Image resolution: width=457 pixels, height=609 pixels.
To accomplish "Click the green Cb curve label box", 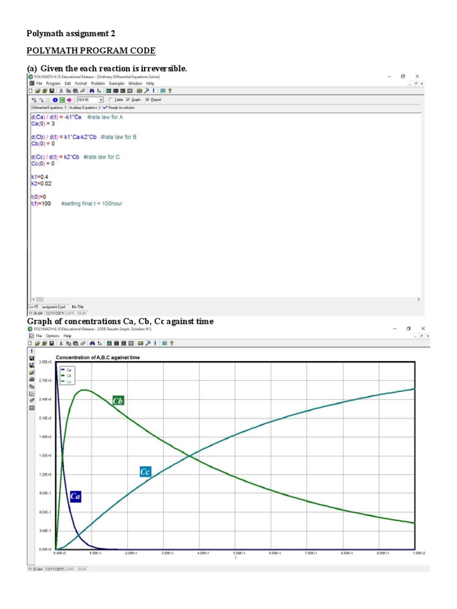I will [x=118, y=401].
